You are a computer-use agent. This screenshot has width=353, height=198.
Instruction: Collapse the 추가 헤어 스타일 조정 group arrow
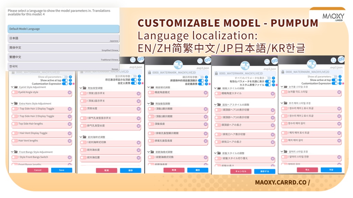point(282,103)
